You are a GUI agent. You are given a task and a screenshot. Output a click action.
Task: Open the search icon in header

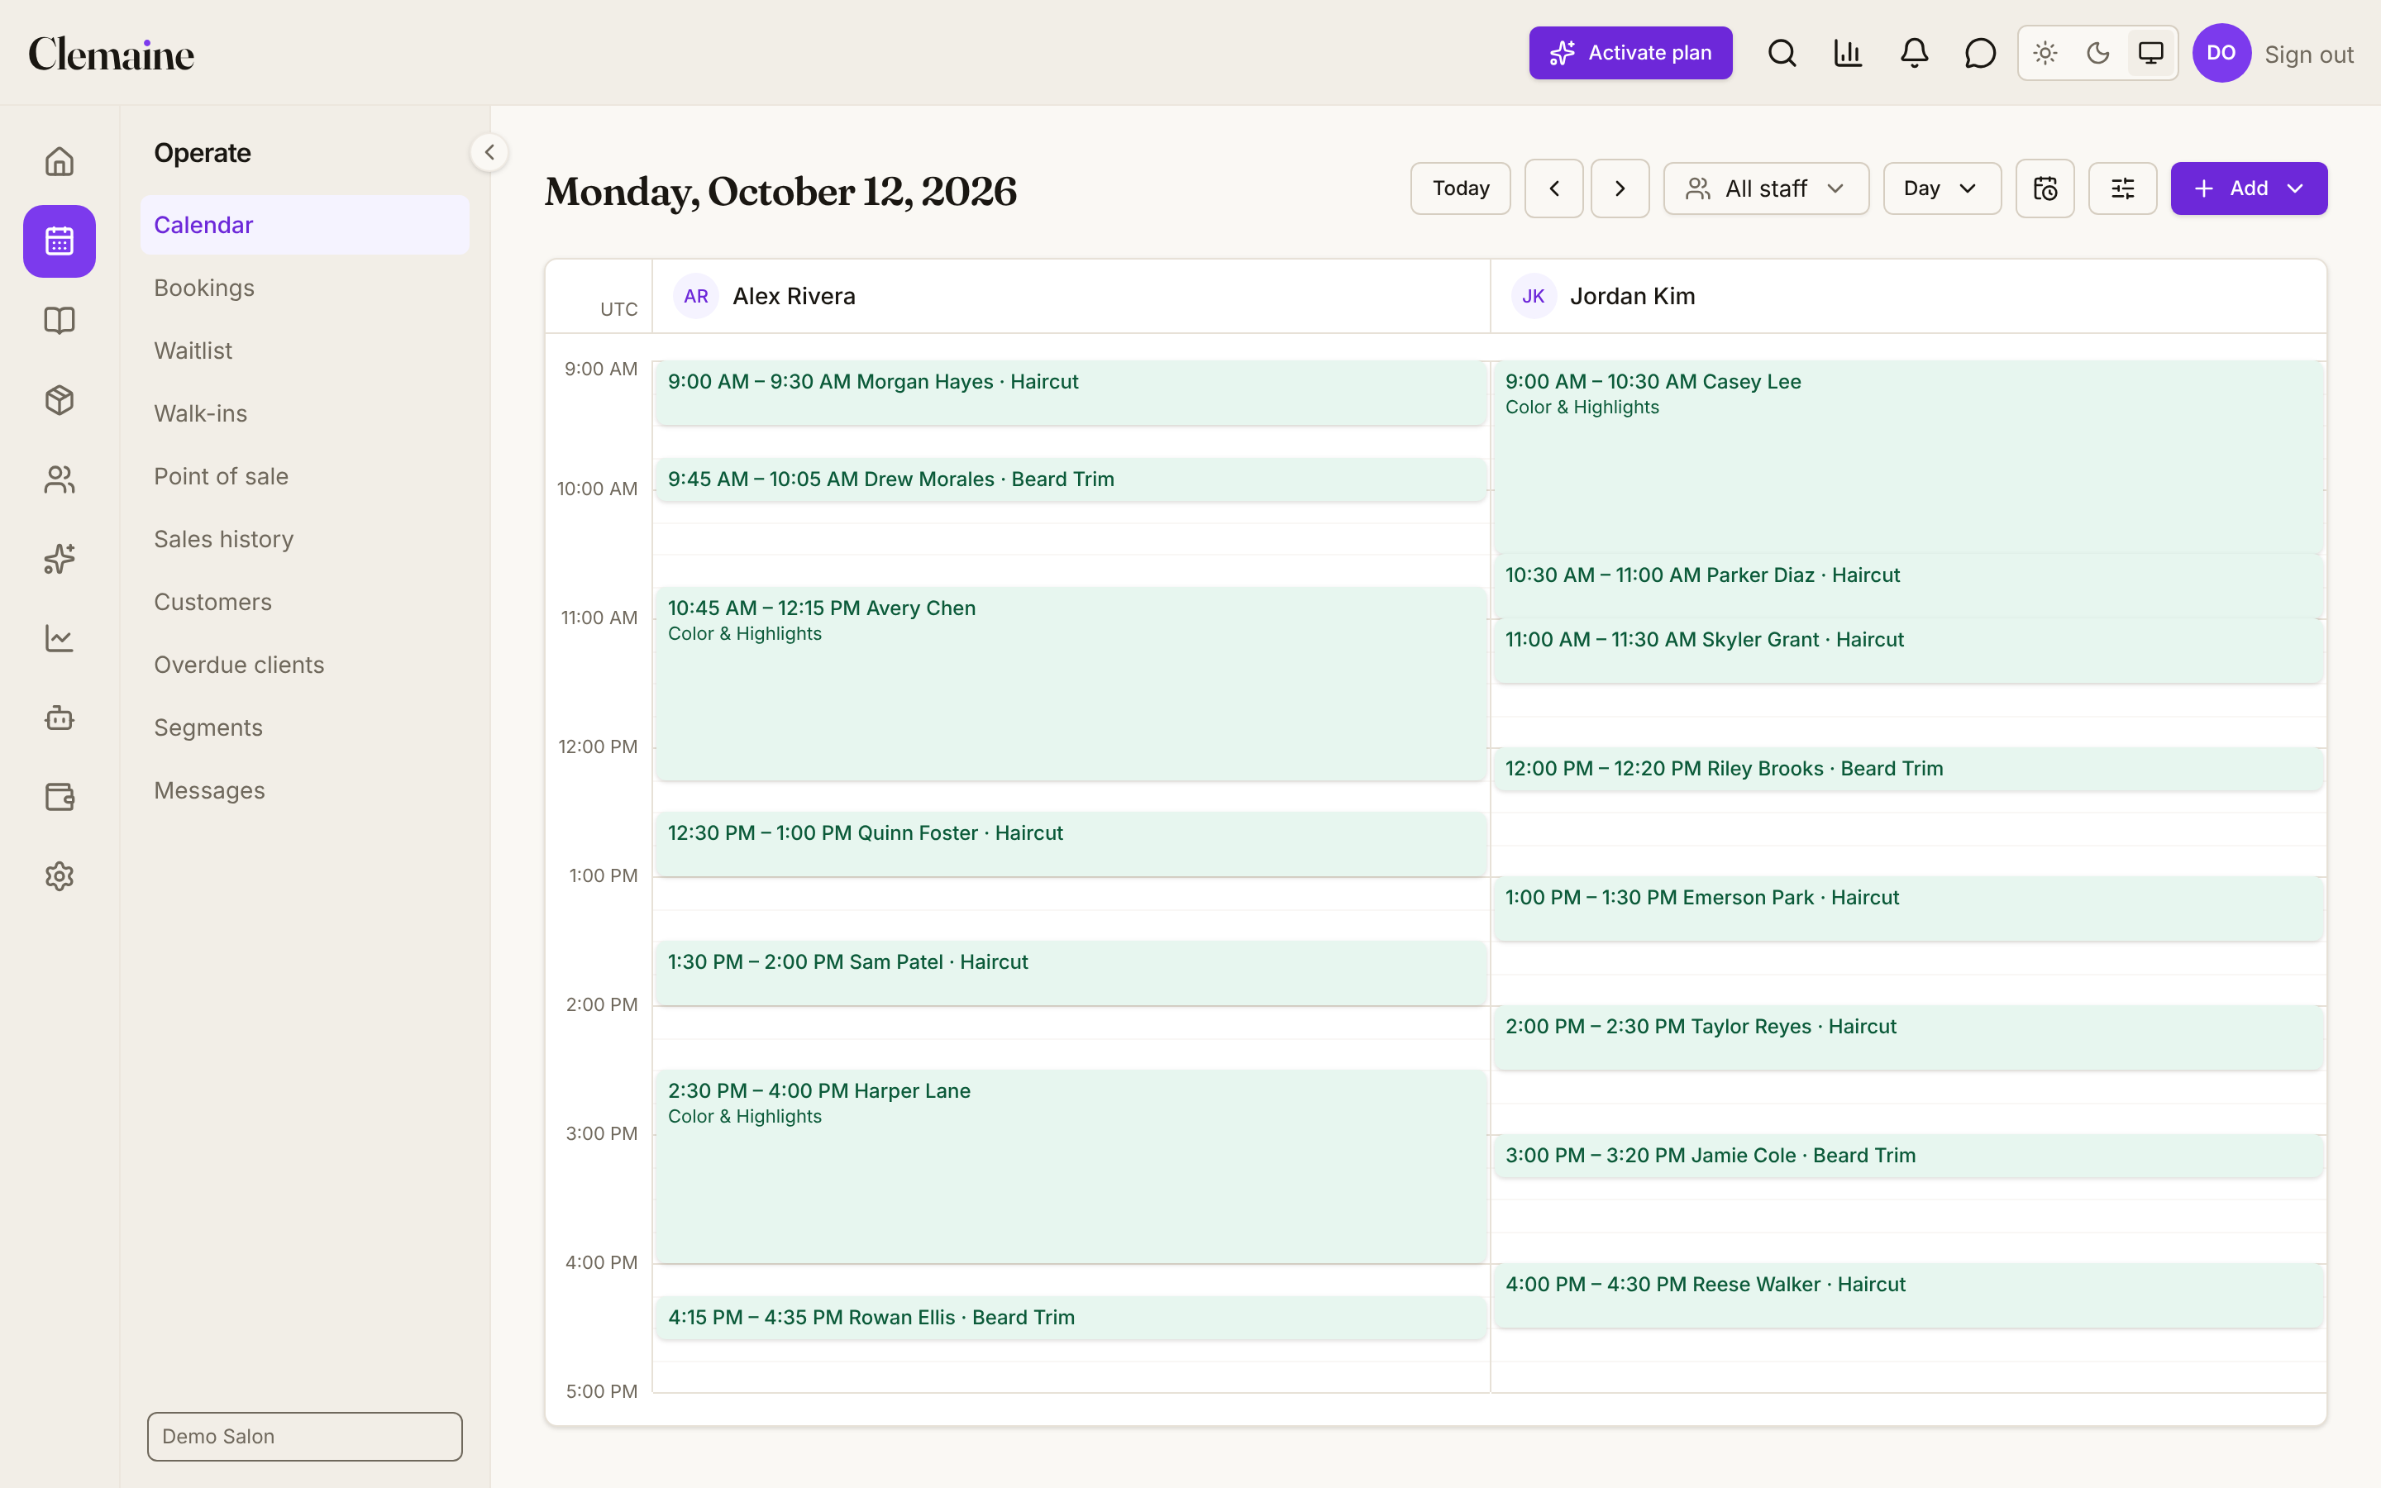click(1782, 53)
